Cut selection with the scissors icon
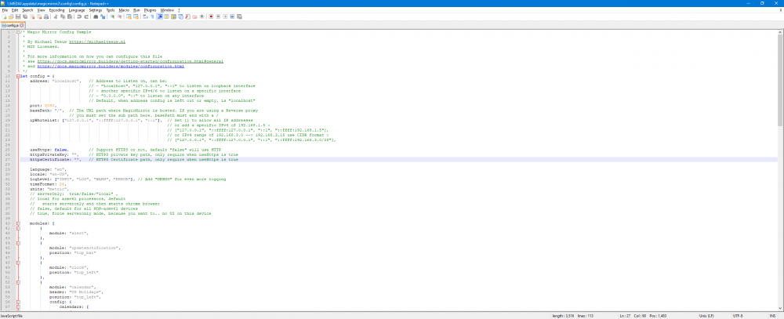 [56, 16]
